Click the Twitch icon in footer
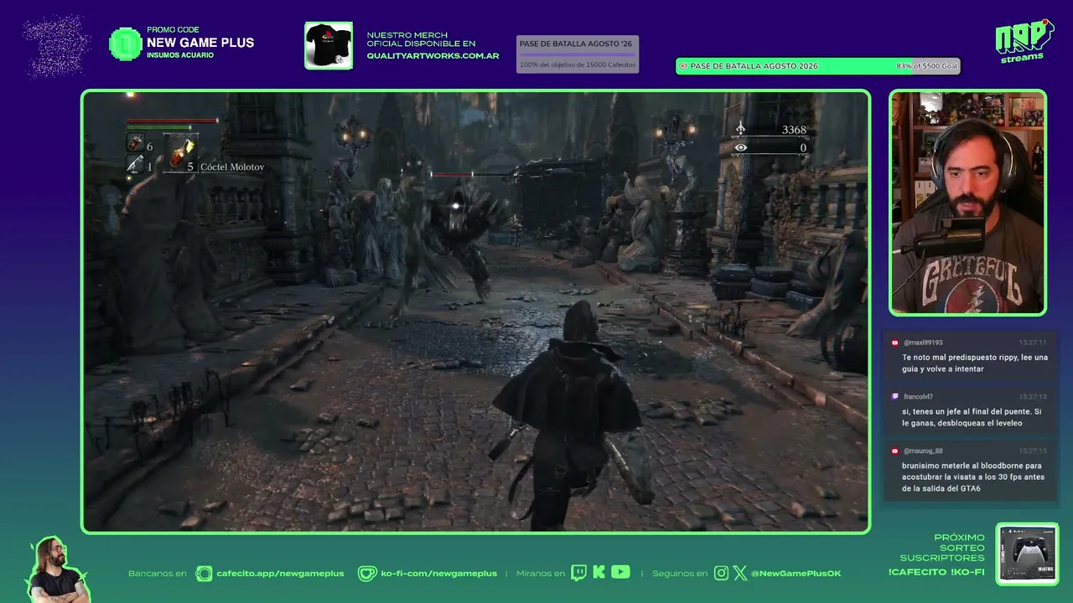 tap(578, 573)
